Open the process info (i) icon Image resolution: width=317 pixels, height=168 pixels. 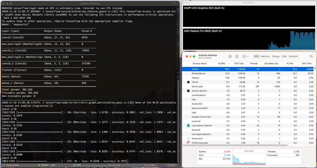tap(237, 56)
